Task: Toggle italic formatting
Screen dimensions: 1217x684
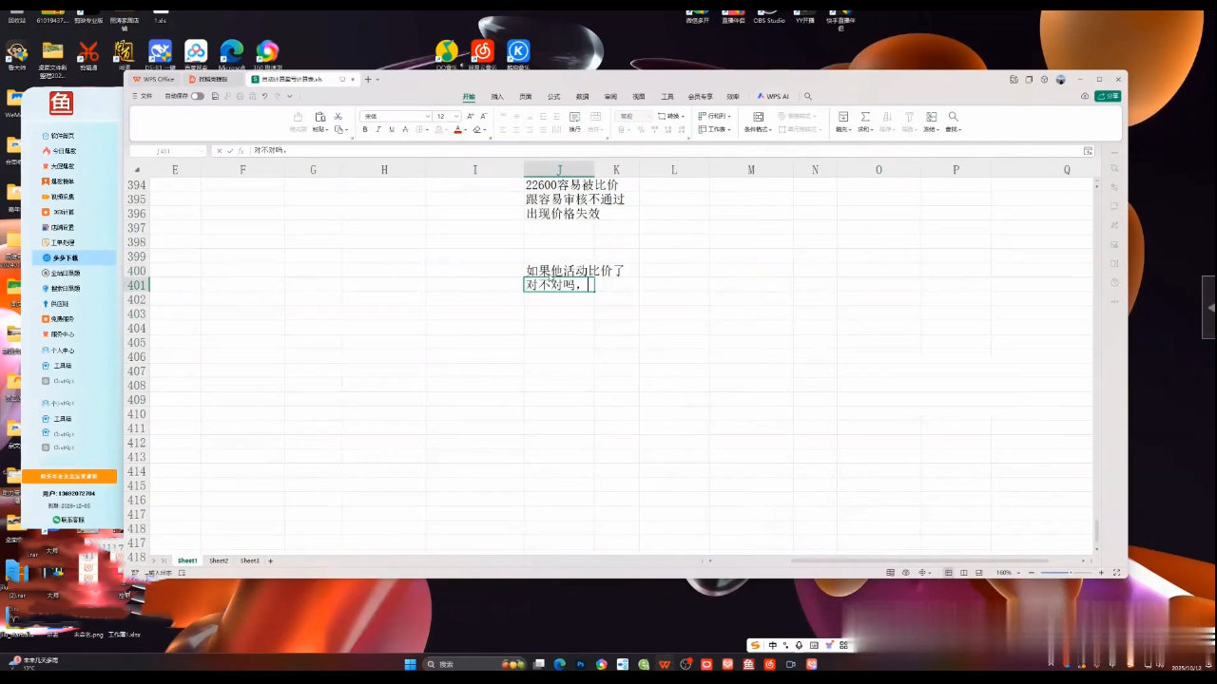Action: (377, 129)
